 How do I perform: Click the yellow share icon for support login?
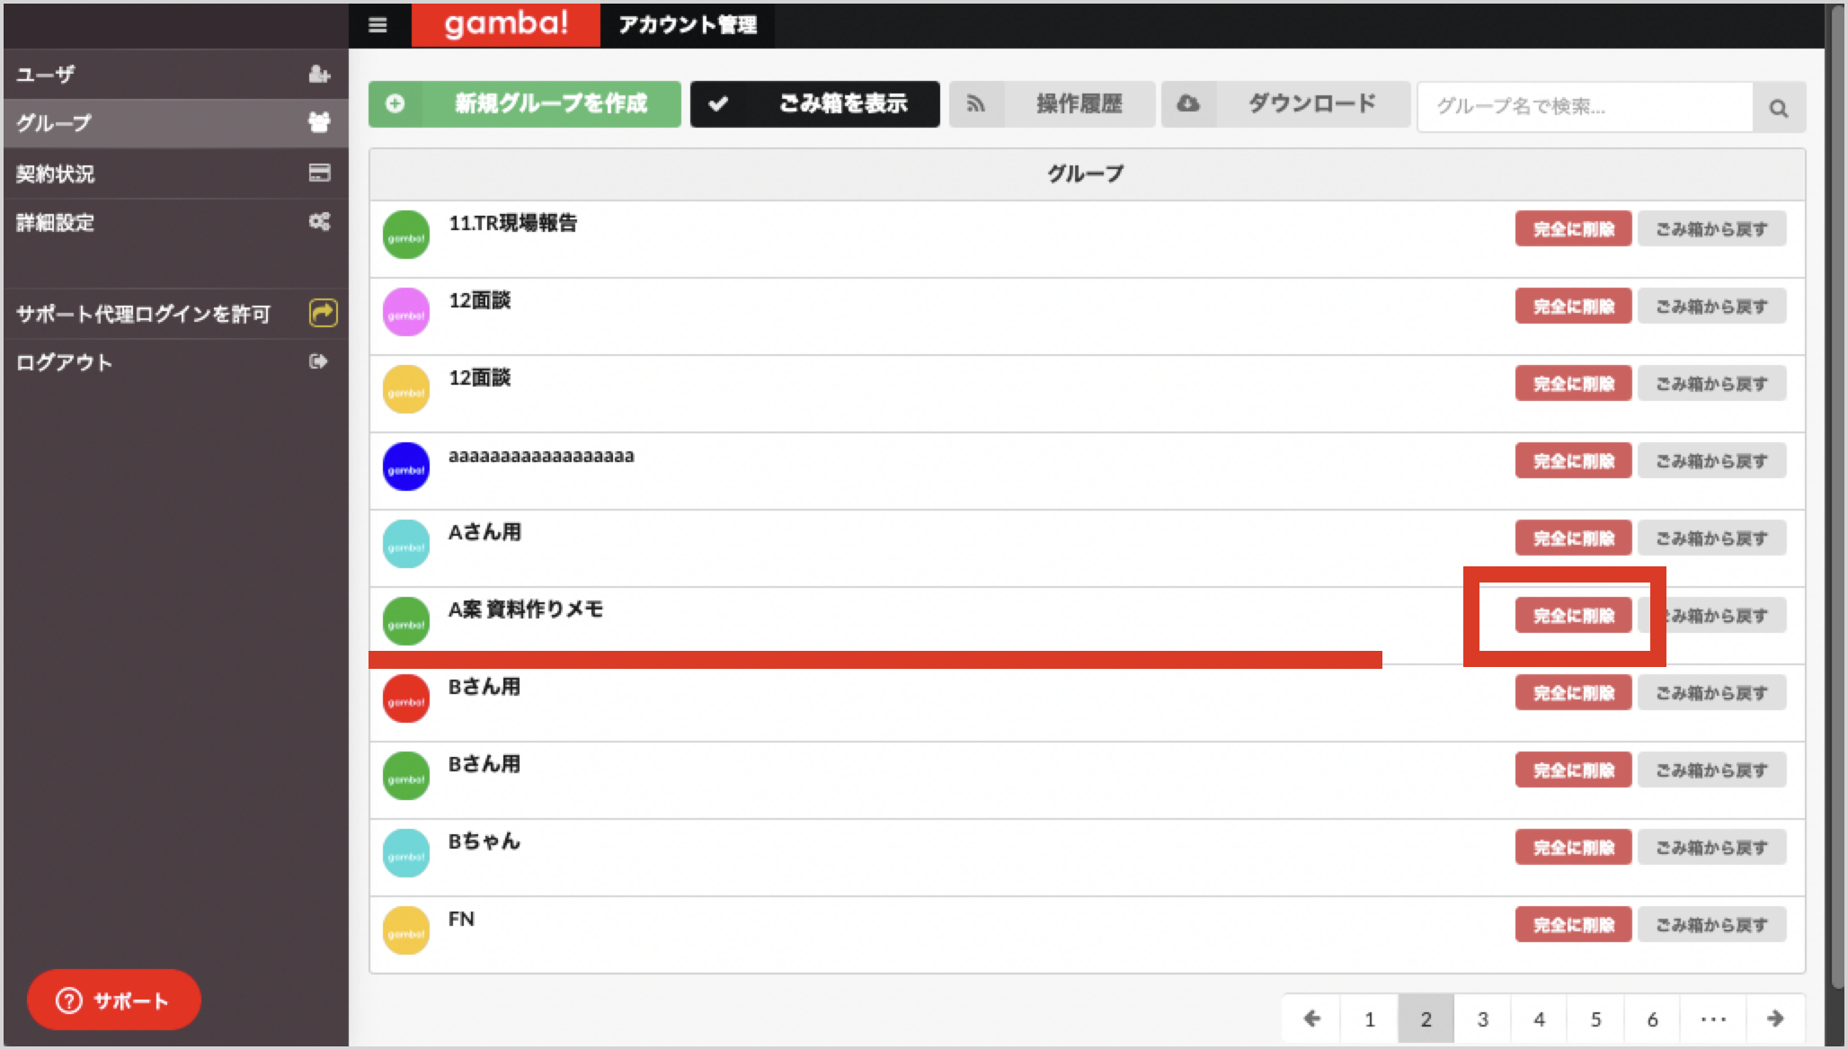pyautogui.click(x=323, y=312)
